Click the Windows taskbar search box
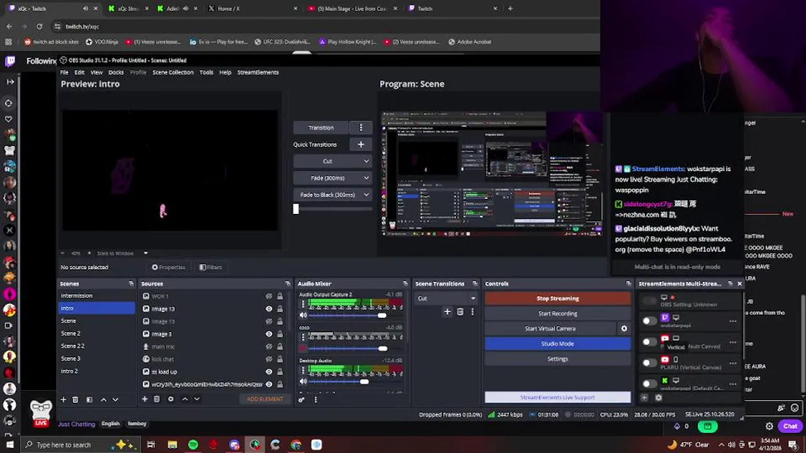Screen dimensions: 806x453 point(69,445)
